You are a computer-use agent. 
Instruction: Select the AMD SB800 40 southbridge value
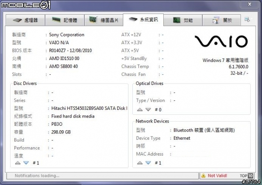63,66
